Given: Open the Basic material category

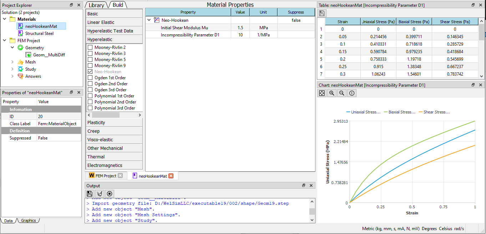Looking at the screenshot, I should (114, 14).
